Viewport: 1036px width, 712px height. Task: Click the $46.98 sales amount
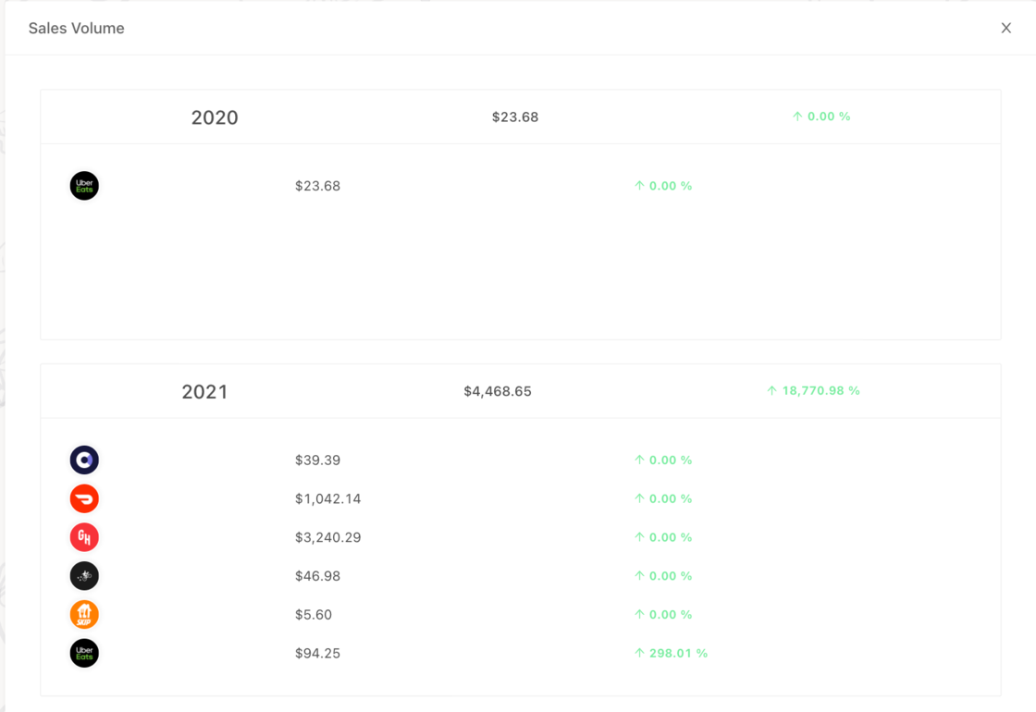[x=317, y=576]
